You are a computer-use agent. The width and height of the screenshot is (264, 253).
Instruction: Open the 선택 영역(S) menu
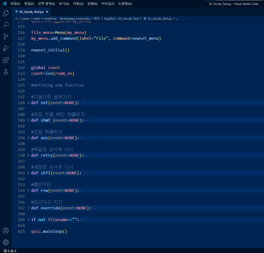pos(47,4)
